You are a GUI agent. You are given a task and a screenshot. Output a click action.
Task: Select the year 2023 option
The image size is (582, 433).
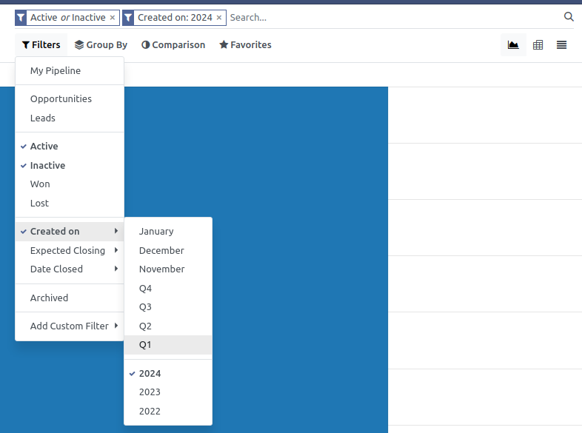(x=168, y=392)
